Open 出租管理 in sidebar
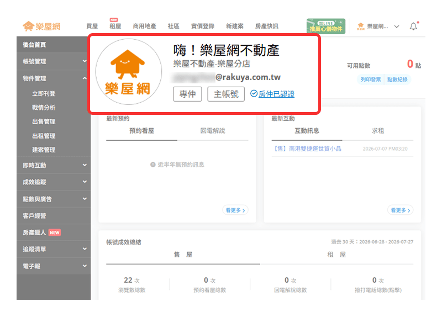 coord(44,136)
